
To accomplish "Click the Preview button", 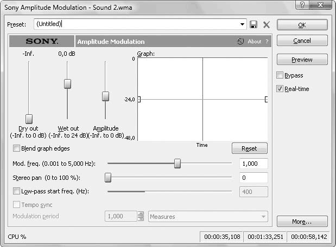I will tap(302, 60).
